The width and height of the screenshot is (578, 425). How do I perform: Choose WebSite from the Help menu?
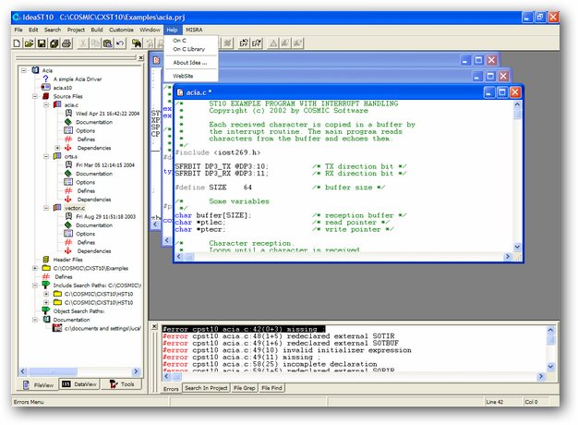pos(183,76)
